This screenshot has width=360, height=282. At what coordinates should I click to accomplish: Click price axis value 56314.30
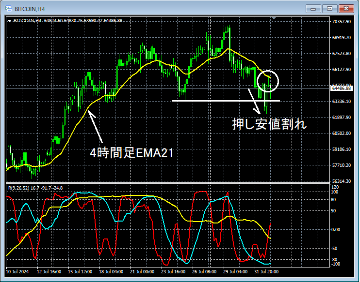342,181
